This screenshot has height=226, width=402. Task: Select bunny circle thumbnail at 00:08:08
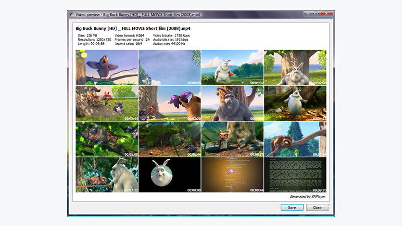(169, 175)
